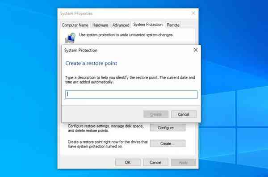The height and width of the screenshot is (177, 268).
Task: Click the restore point description text field
Action: click(x=131, y=94)
